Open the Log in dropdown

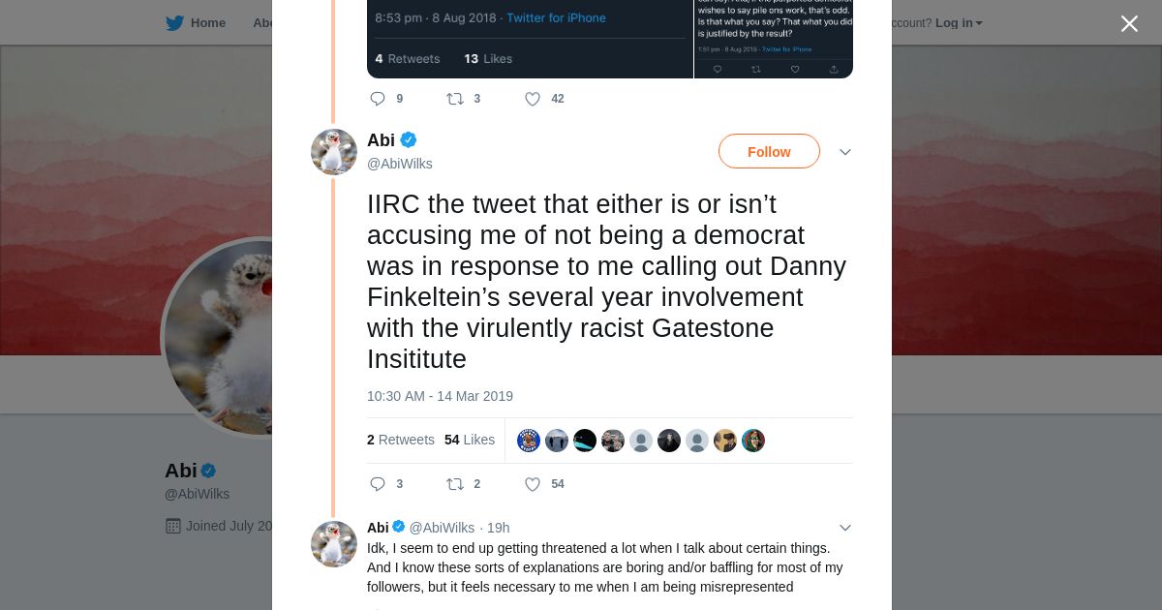pyautogui.click(x=958, y=23)
